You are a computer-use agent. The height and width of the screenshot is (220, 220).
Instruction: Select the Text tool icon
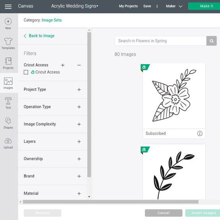point(8,101)
